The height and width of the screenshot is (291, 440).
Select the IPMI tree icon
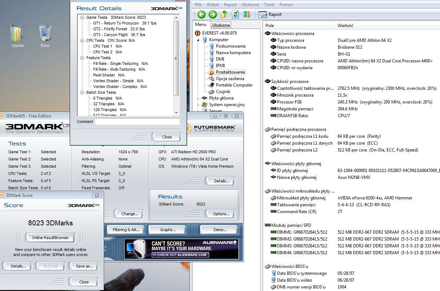click(212, 66)
